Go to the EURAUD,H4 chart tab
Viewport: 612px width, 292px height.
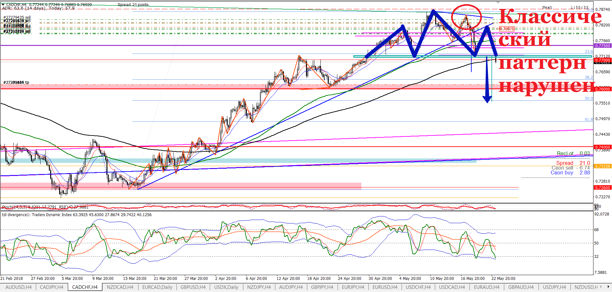click(x=486, y=287)
